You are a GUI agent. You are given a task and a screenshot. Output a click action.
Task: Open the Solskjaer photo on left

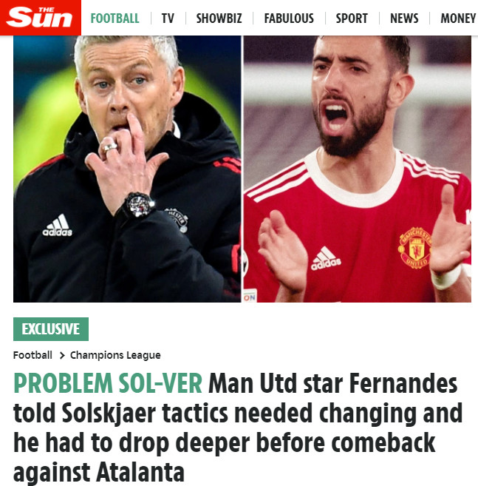pos(127,169)
